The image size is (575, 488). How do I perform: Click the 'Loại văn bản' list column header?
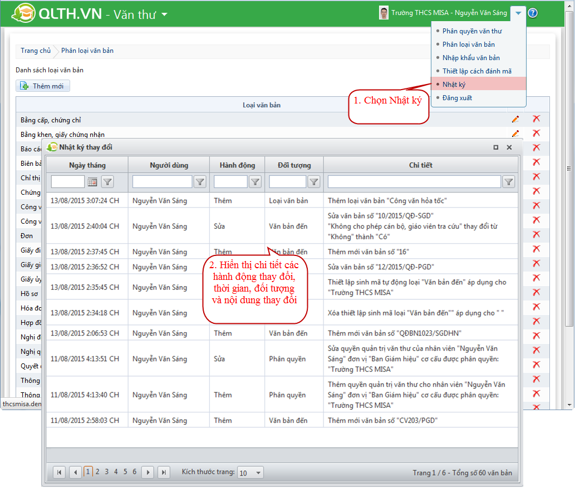coord(262,105)
